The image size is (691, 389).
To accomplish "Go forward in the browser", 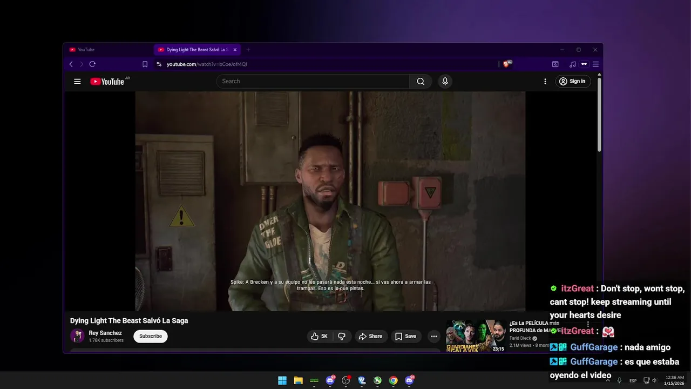I will [82, 64].
